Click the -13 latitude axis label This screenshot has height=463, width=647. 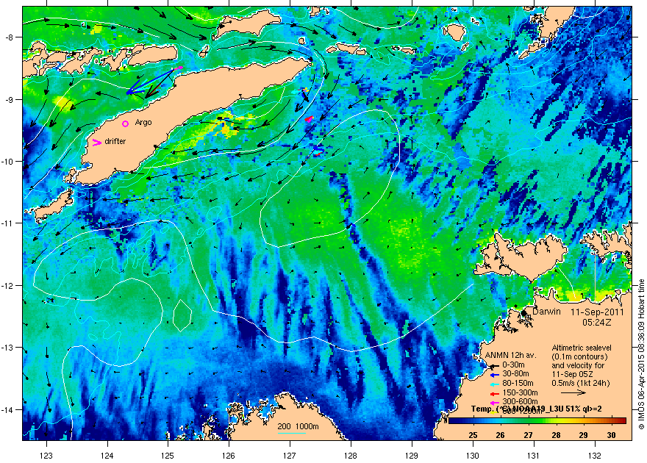[x=8, y=348]
